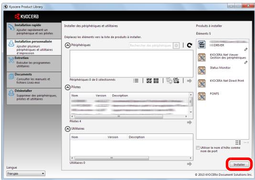
Task: Collapse the Pilotes section
Action: pyautogui.click(x=68, y=87)
